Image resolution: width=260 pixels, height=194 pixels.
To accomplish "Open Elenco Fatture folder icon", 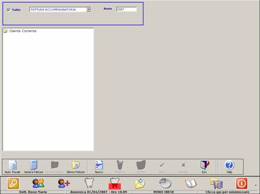I will pos(76,167).
